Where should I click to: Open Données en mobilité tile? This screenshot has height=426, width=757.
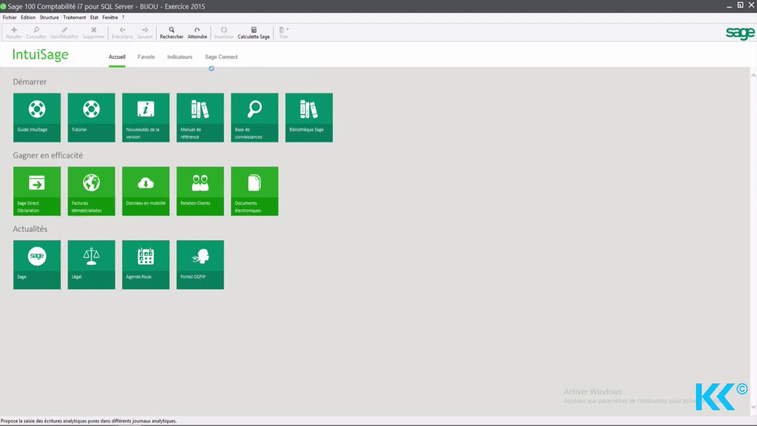(x=145, y=191)
